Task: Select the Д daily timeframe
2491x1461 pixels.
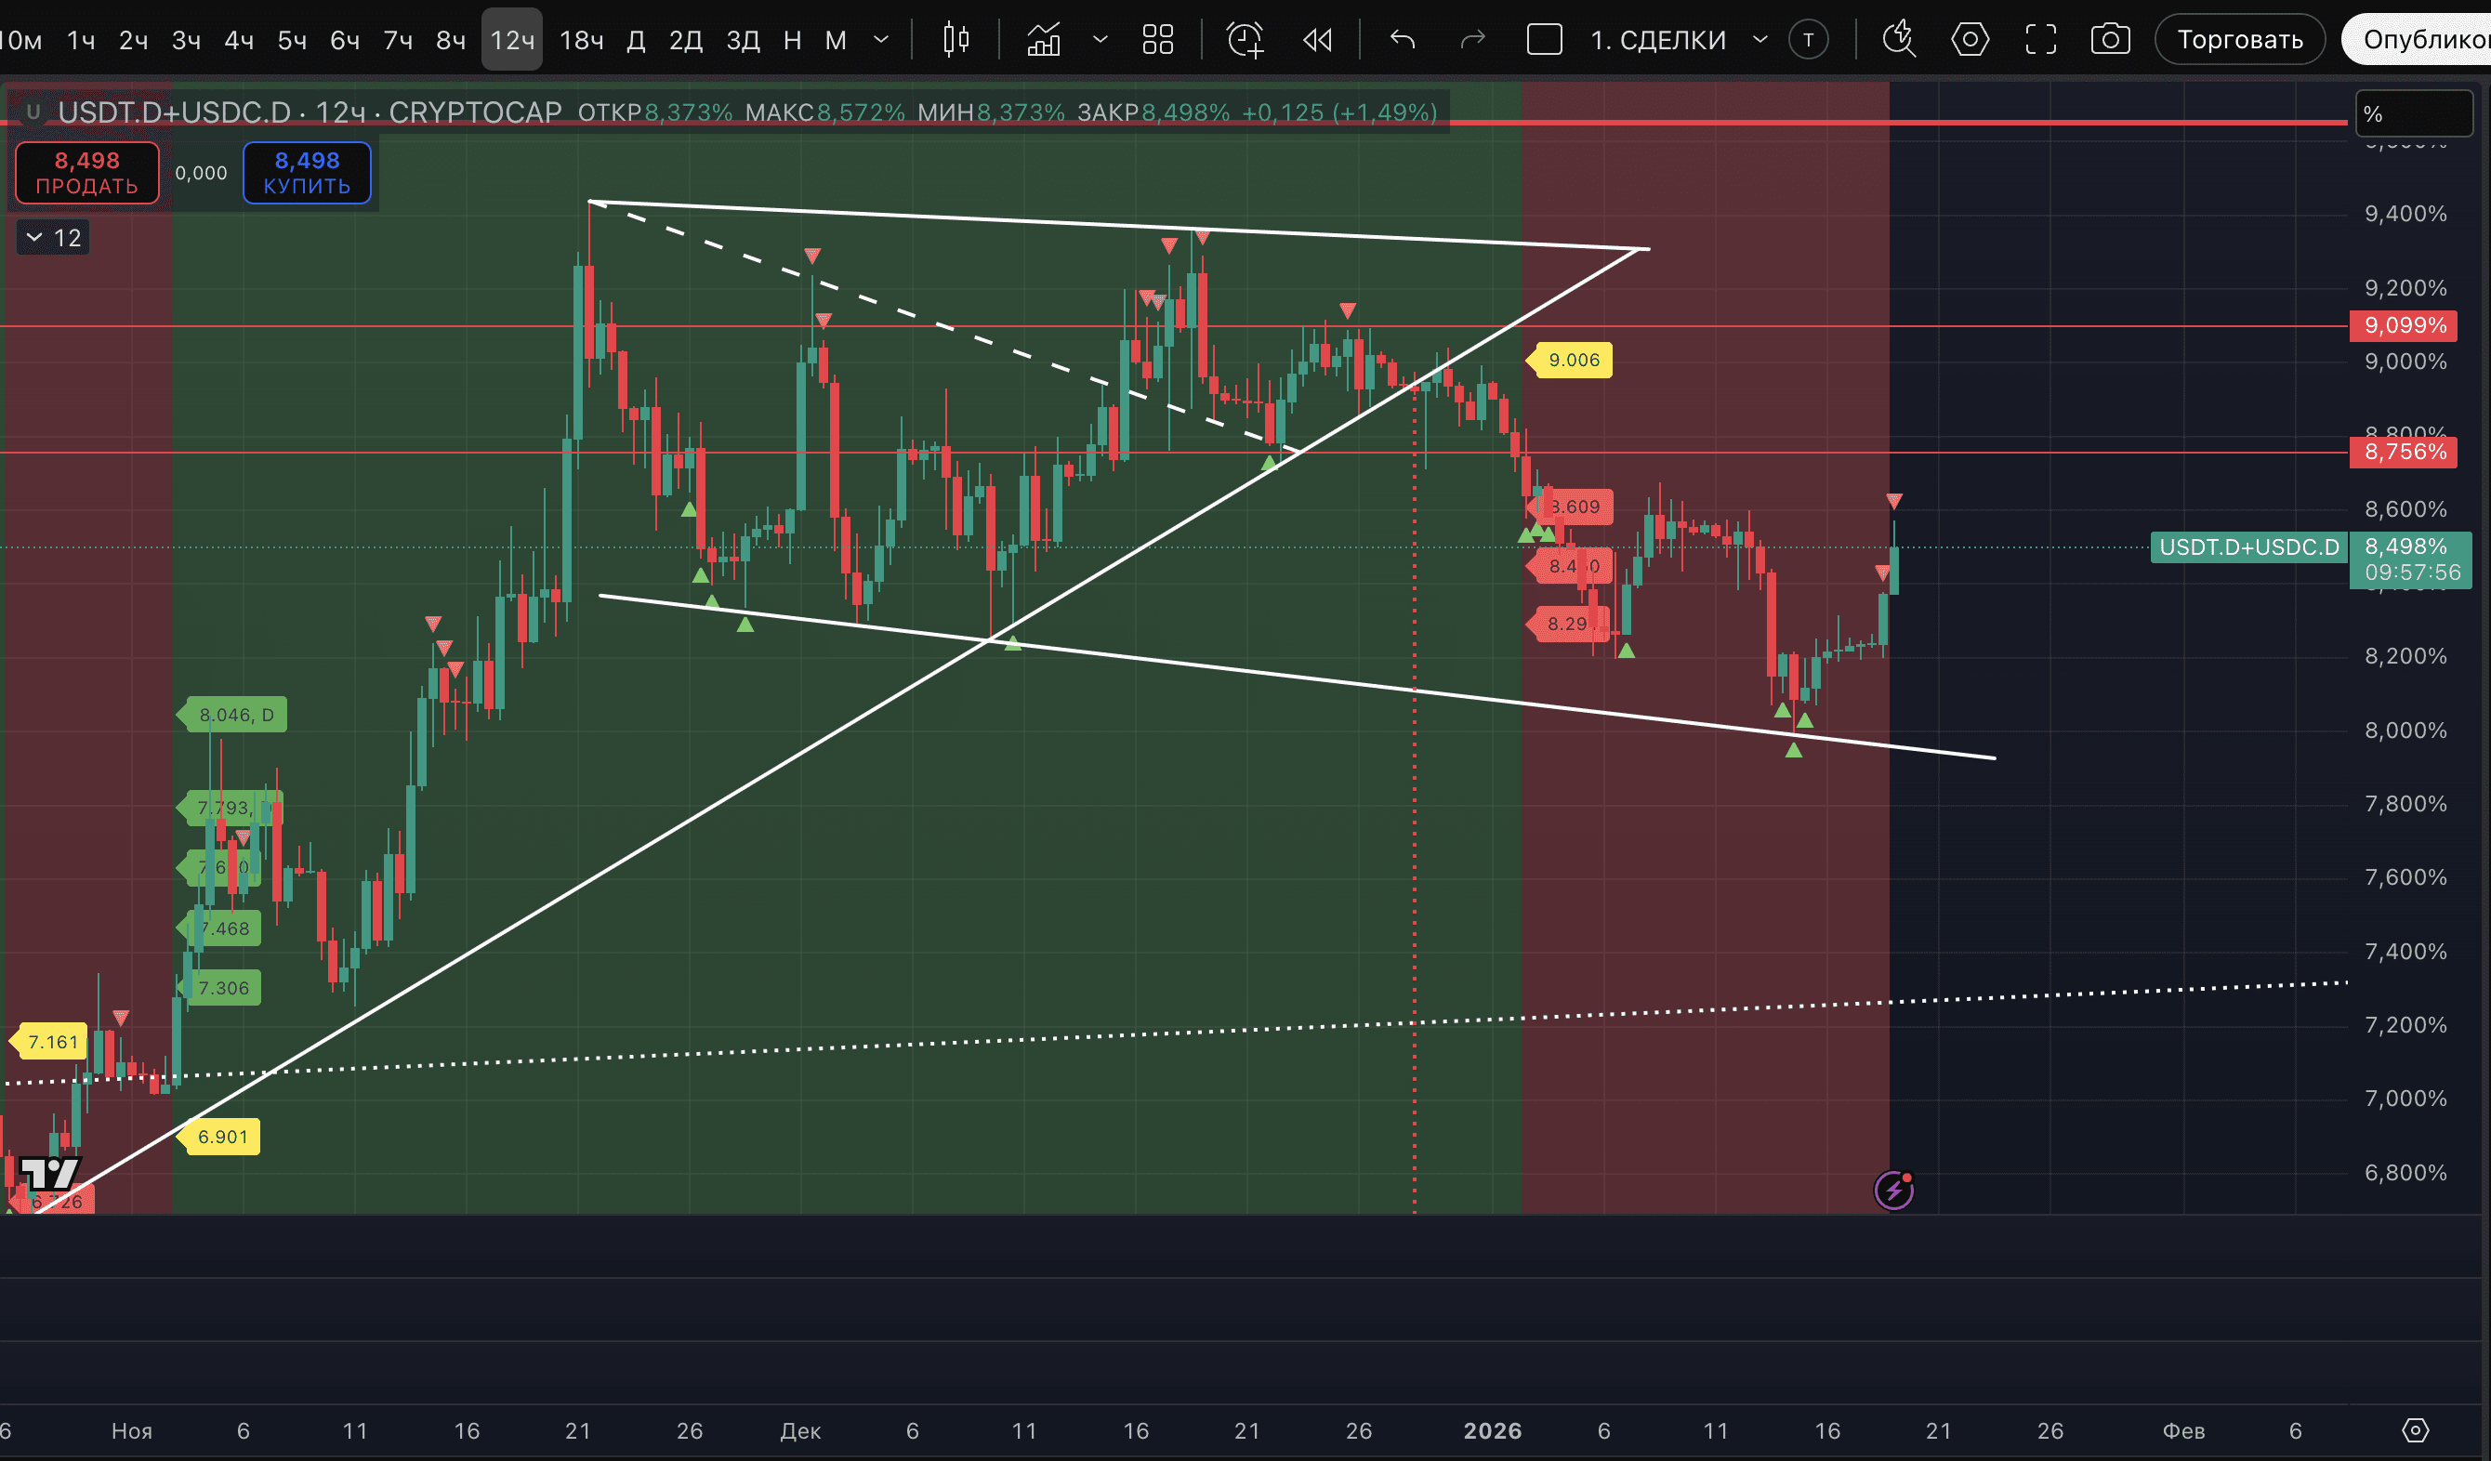Action: [x=636, y=40]
